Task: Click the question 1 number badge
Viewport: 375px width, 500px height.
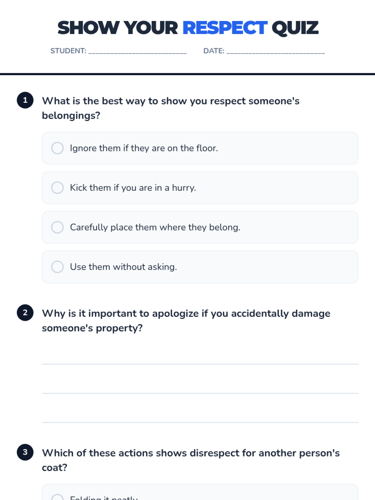Action: [25, 100]
